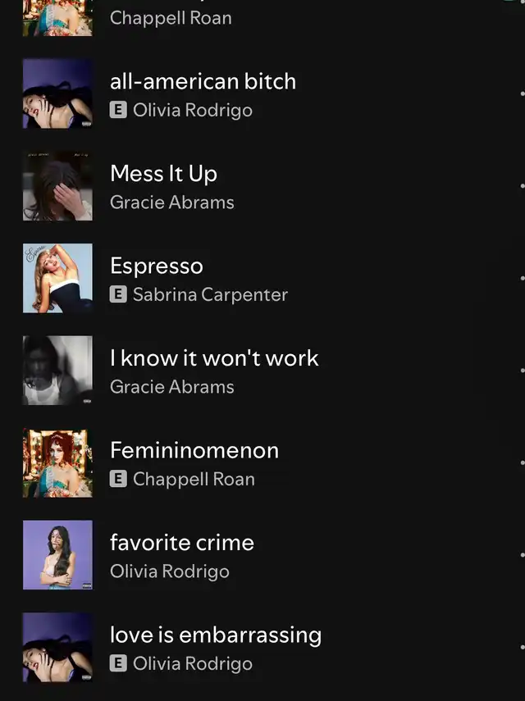
Task: Tap the Chappell Roan artist name at top
Action: coord(171,17)
